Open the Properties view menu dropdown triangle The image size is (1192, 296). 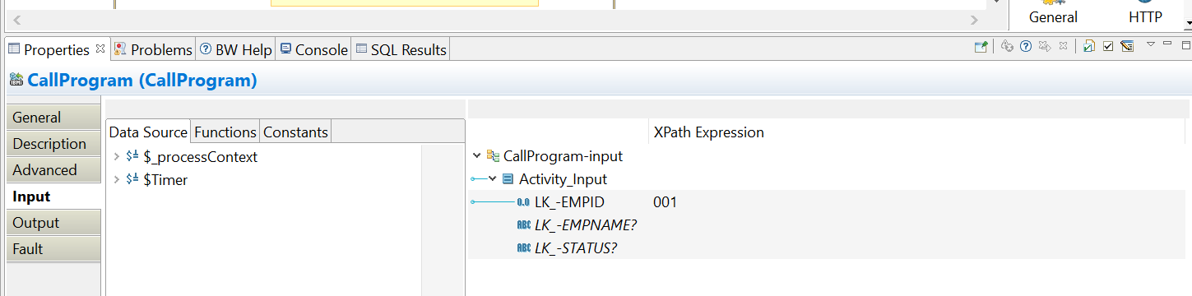pyautogui.click(x=1151, y=44)
